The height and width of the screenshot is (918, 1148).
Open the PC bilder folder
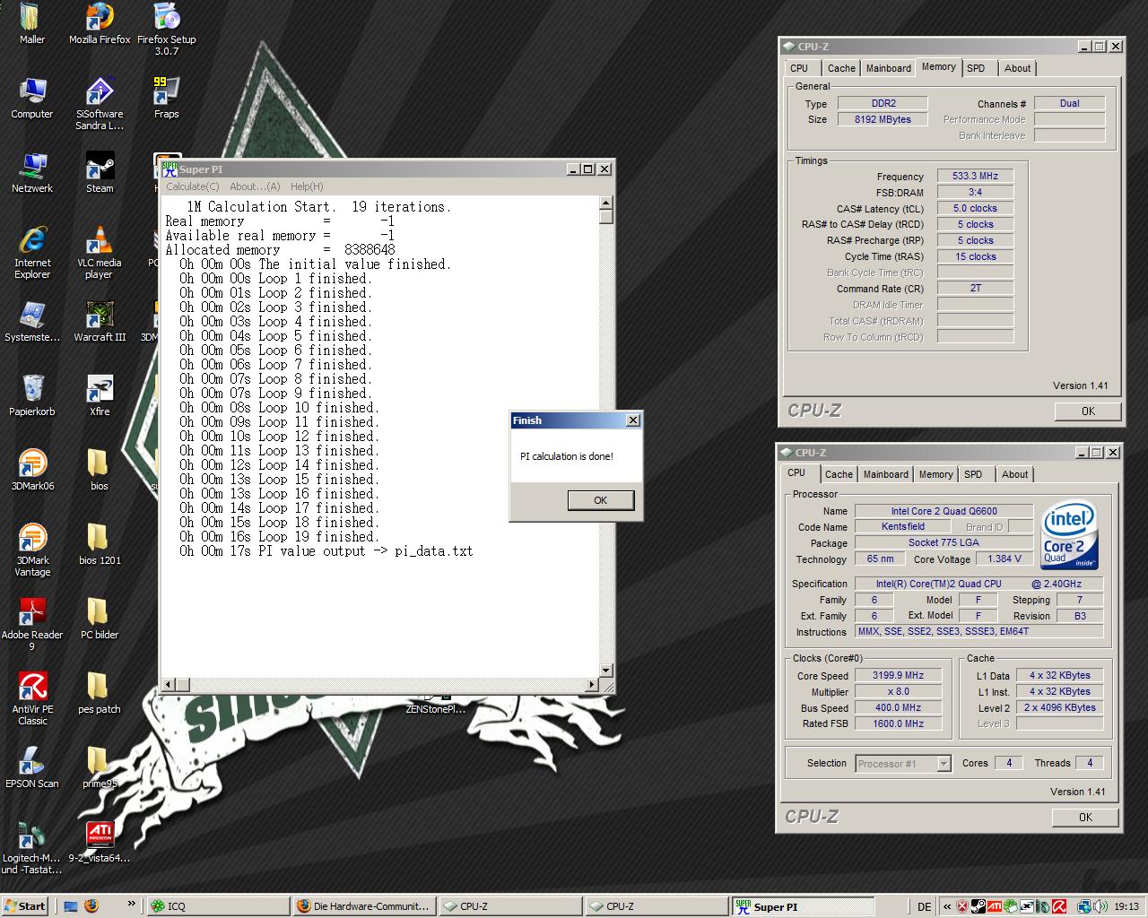click(100, 619)
